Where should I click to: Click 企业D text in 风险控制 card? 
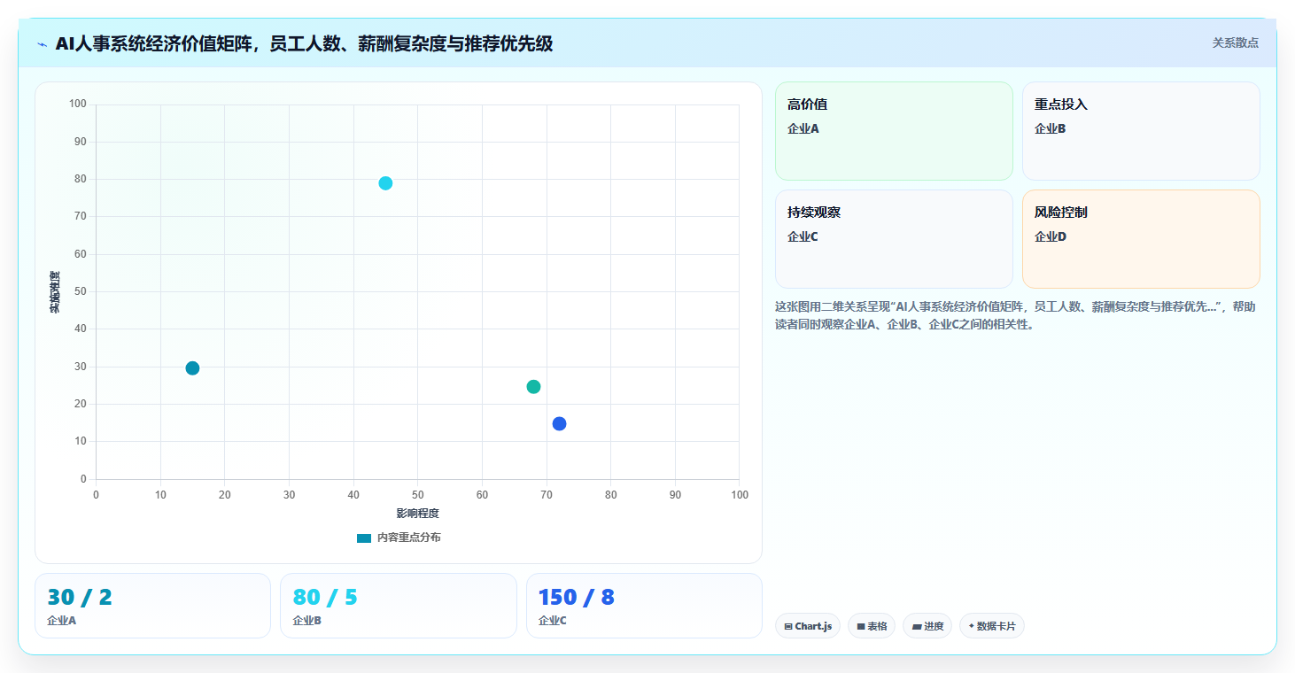click(x=1051, y=236)
